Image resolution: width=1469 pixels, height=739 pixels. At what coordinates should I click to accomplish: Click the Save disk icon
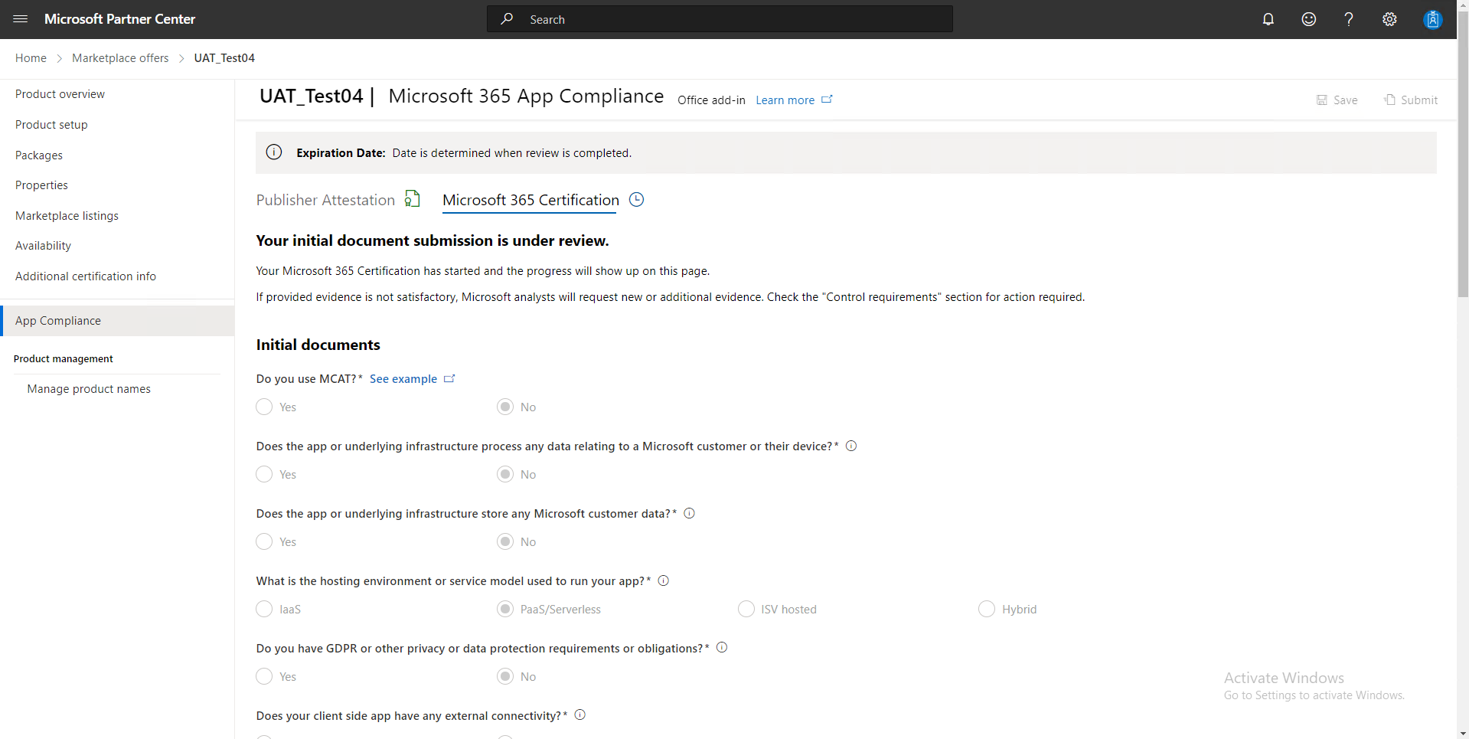click(1322, 100)
